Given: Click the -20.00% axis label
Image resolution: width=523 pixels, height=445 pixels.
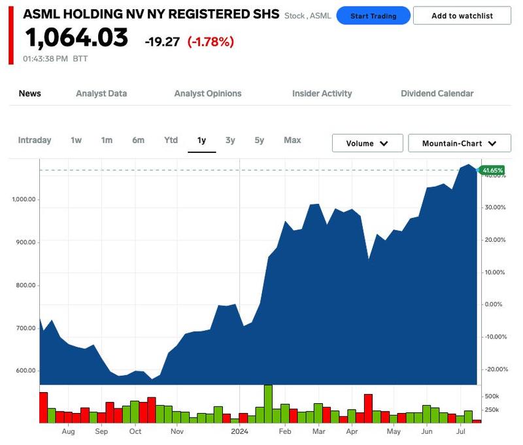Looking at the screenshot, I should pyautogui.click(x=496, y=369).
